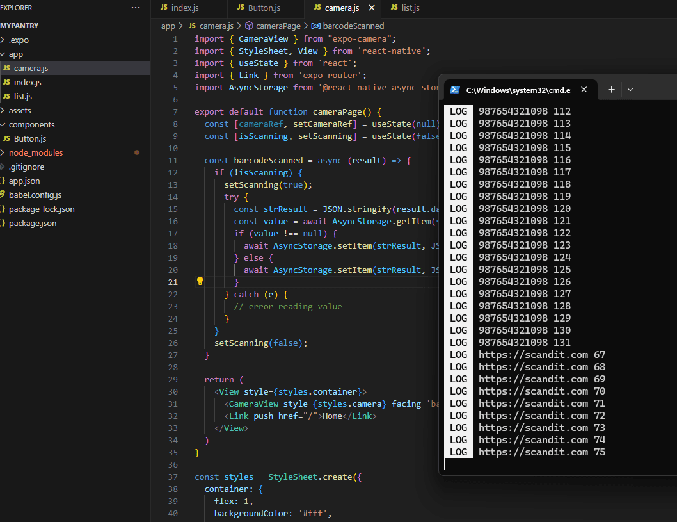
Task: Open the terminal profile dropdown arrow
Action: click(630, 90)
